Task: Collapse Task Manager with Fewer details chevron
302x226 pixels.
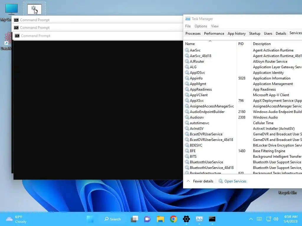Action: [188, 181]
